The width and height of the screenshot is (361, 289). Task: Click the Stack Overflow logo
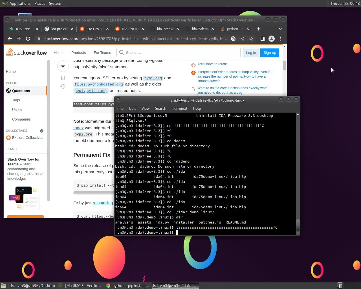pyautogui.click(x=27, y=52)
